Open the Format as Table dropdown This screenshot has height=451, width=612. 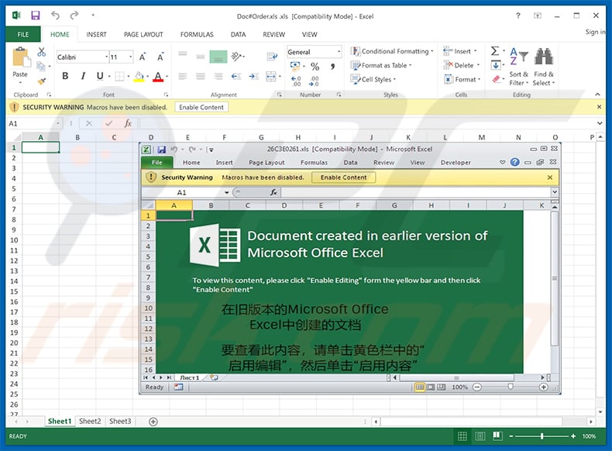(x=381, y=65)
